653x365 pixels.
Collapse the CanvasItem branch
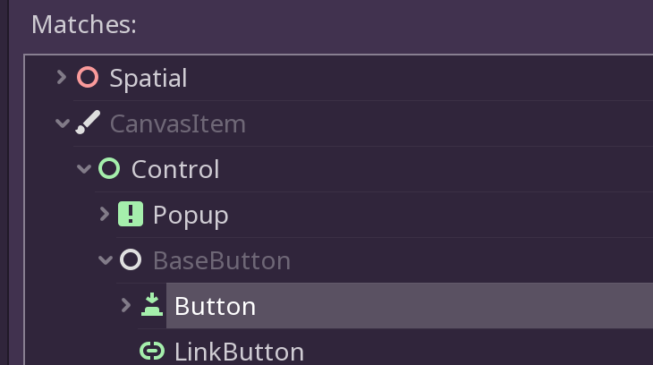point(63,123)
